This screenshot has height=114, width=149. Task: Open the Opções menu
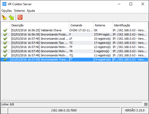pos(7,11)
